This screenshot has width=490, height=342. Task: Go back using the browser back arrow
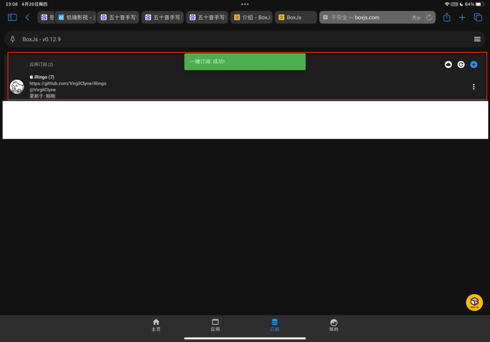[27, 17]
